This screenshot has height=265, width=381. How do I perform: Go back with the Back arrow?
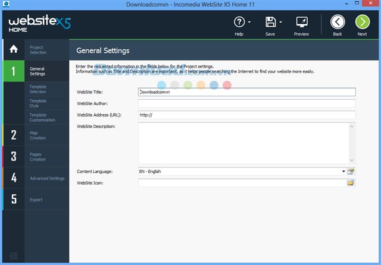(338, 23)
